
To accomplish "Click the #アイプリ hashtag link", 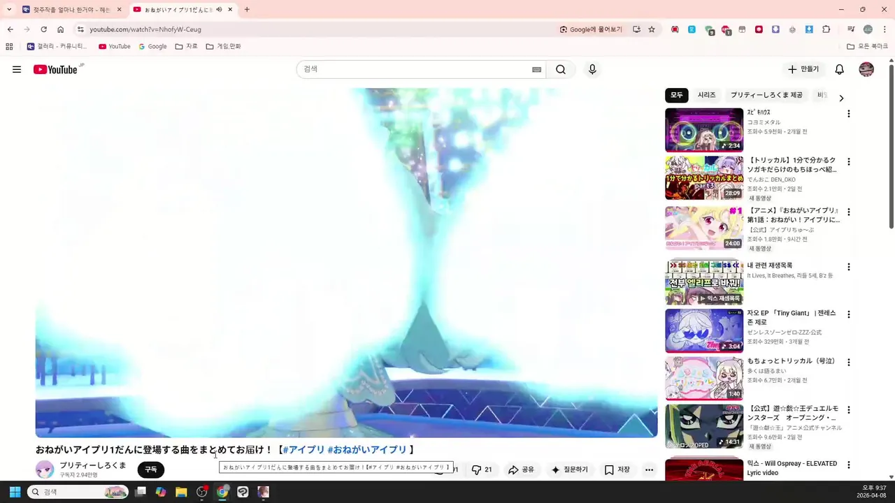I will [x=303, y=450].
